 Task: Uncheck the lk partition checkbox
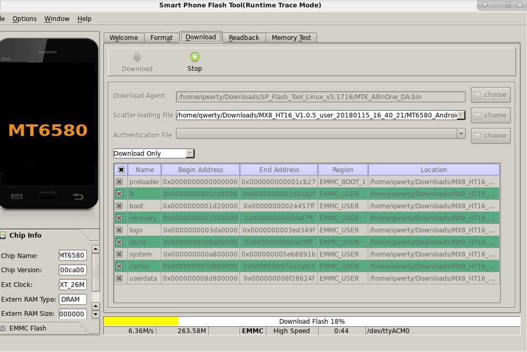click(119, 194)
